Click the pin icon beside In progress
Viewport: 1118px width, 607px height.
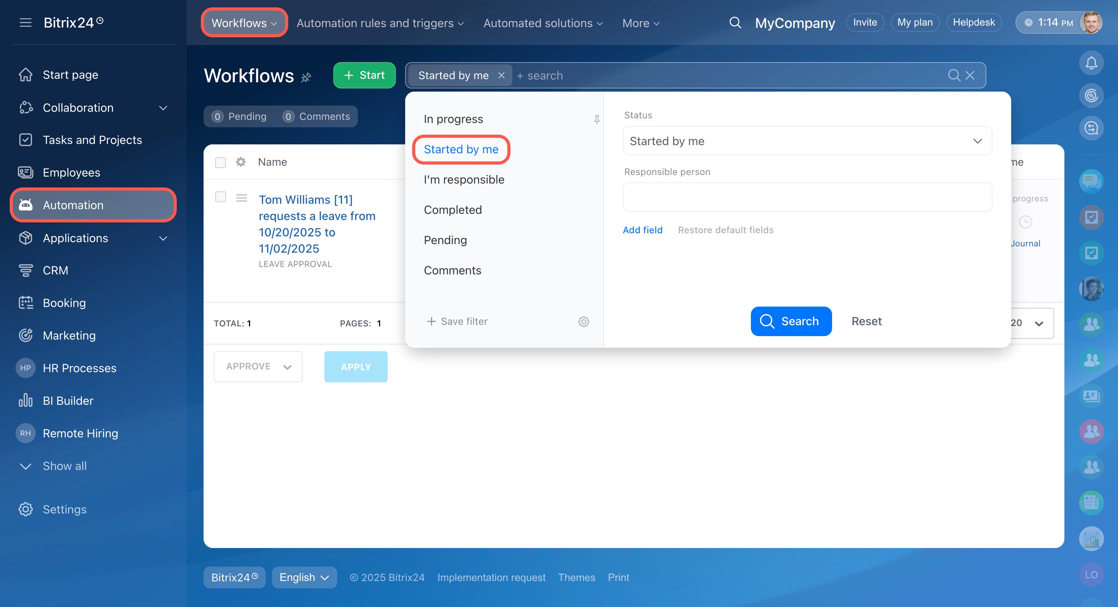[x=597, y=119]
